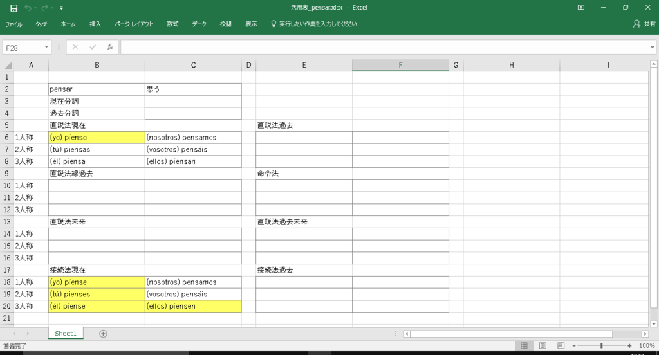Viewport: 659px width, 355px height.
Task: Select cell containing 思う
Action: click(193, 89)
